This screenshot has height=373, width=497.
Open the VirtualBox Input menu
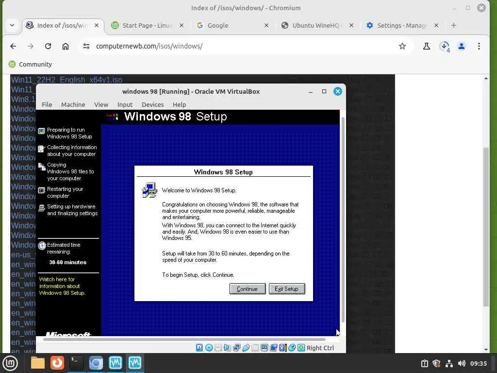click(x=125, y=105)
